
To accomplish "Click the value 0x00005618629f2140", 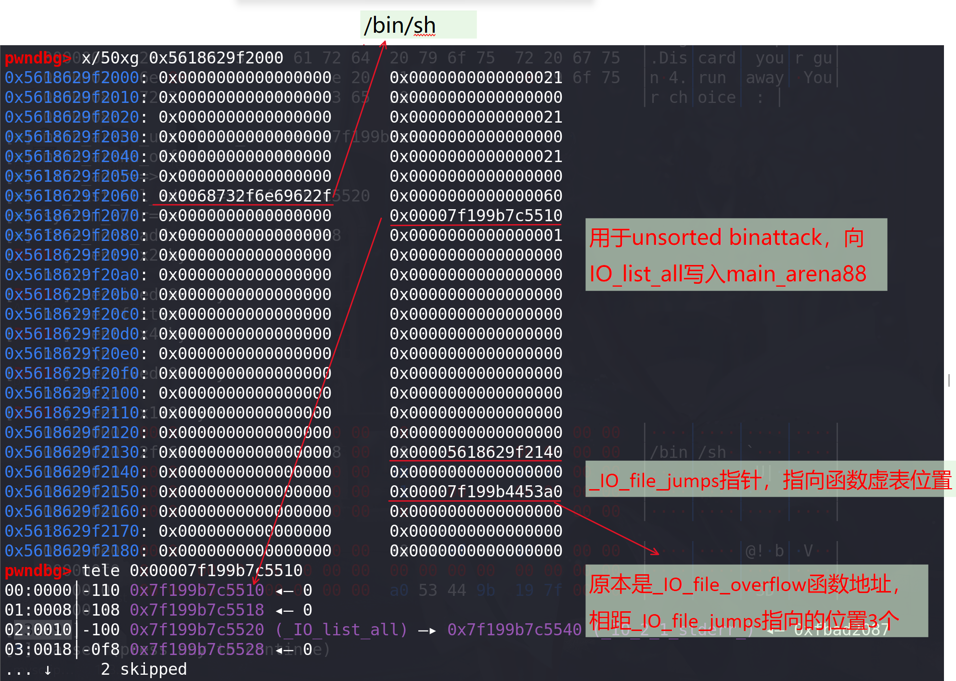I will 476,452.
